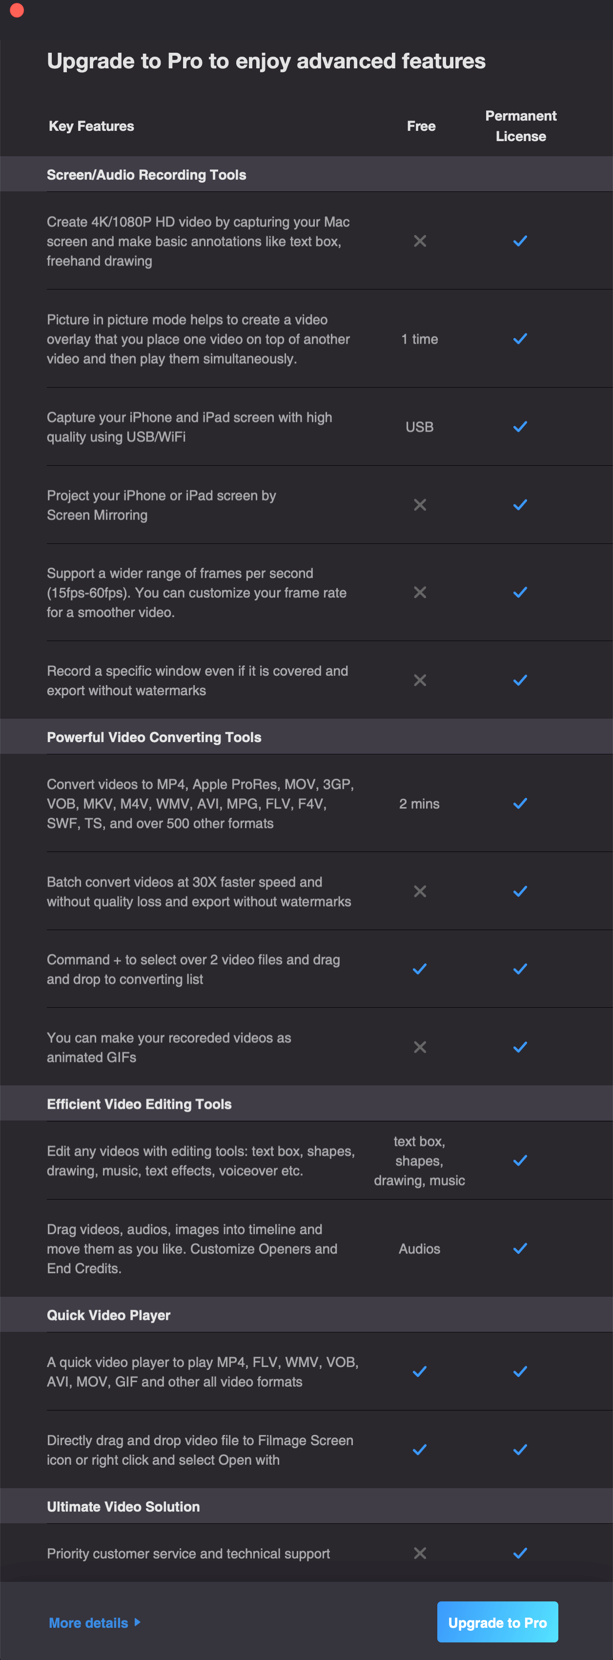
Task: Click the Permanent License column heading
Action: [x=520, y=125]
